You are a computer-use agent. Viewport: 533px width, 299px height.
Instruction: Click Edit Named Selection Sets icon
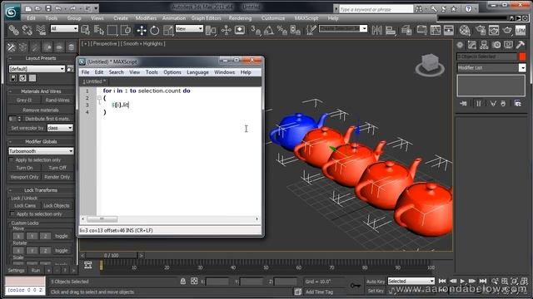pos(311,30)
